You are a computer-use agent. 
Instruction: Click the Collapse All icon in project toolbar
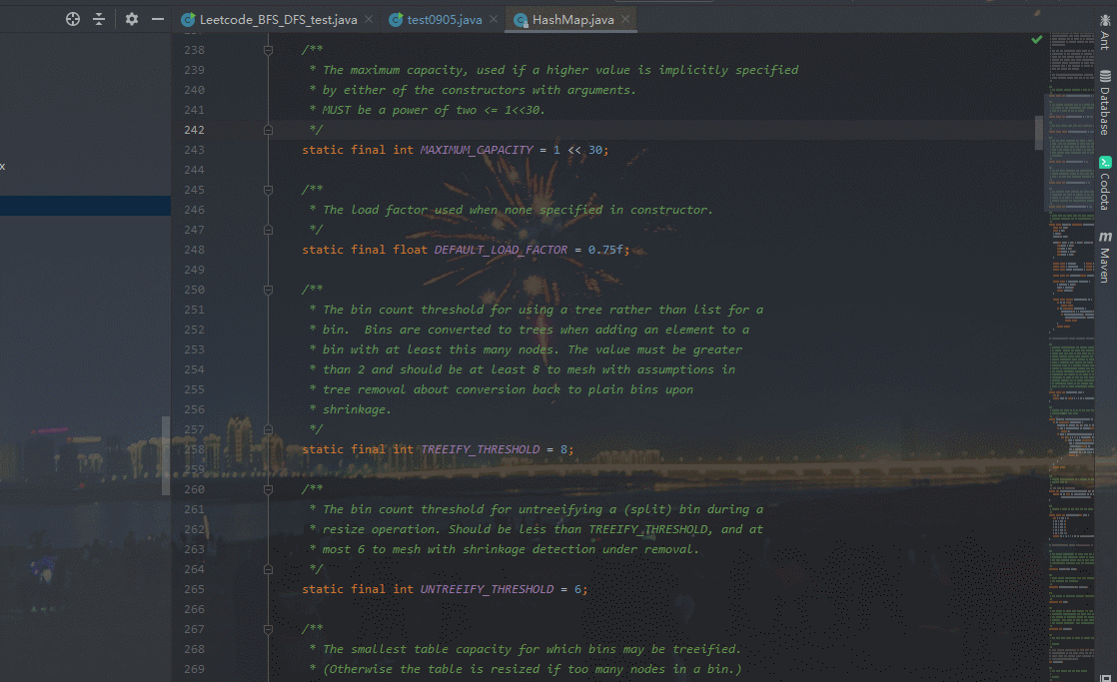(99, 19)
